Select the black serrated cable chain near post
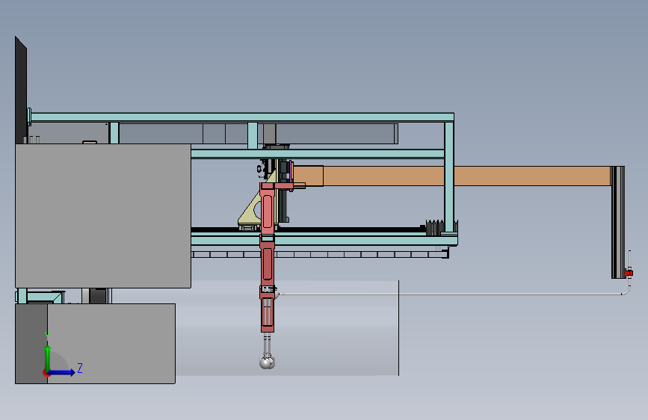 click(x=435, y=227)
